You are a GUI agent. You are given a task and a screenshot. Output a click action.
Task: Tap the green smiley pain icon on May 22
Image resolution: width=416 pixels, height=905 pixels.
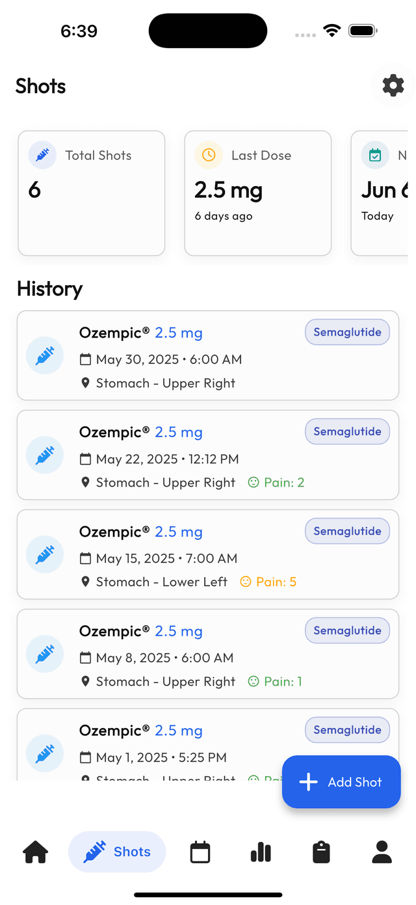tap(254, 482)
